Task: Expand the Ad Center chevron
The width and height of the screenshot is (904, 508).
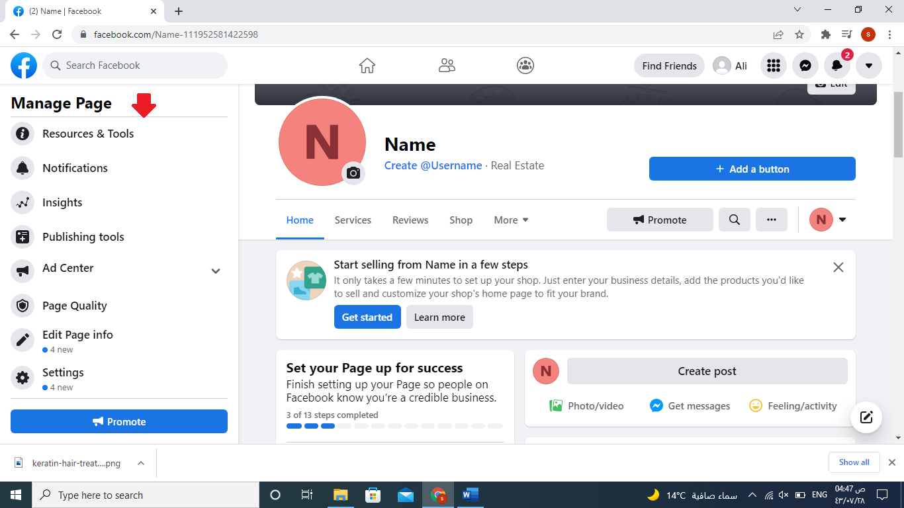Action: point(216,271)
